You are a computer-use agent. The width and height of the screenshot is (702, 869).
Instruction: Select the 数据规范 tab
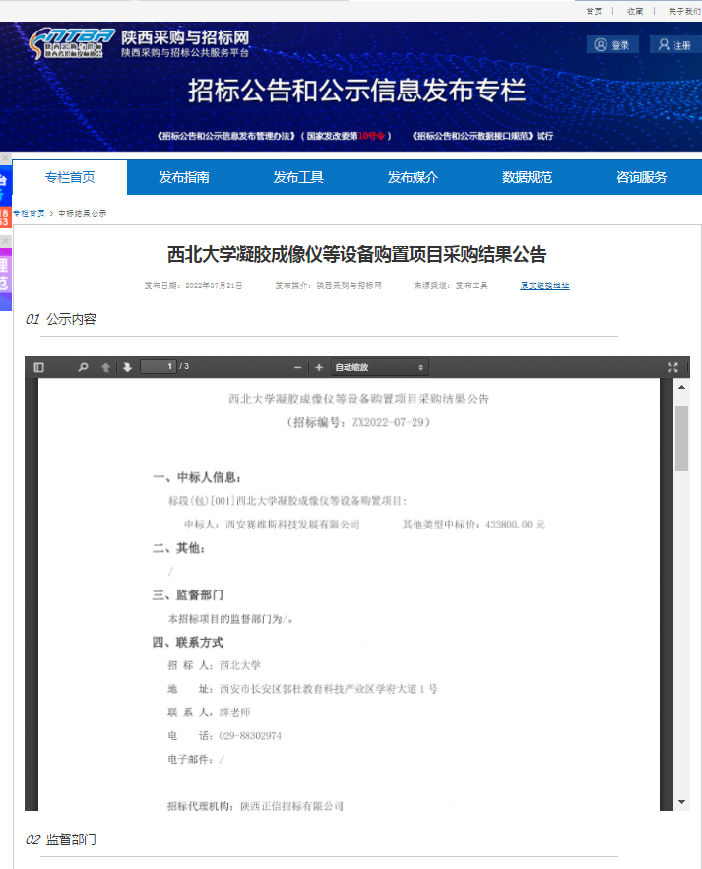(x=527, y=177)
